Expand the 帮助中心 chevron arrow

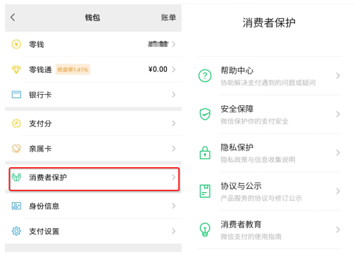[x=338, y=76]
